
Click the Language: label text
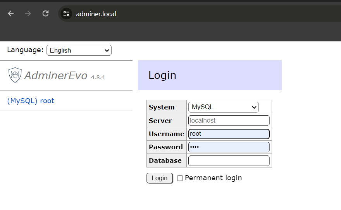click(25, 50)
